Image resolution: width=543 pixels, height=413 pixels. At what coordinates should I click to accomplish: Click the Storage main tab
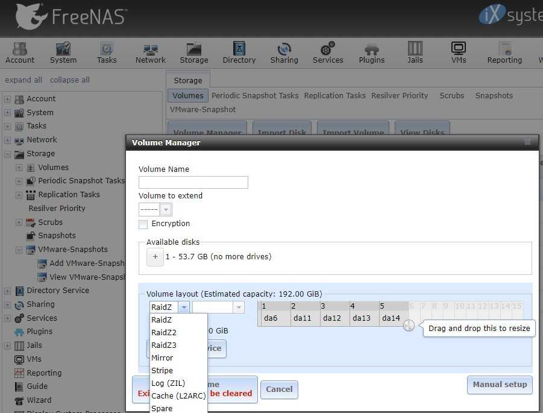[x=187, y=80]
